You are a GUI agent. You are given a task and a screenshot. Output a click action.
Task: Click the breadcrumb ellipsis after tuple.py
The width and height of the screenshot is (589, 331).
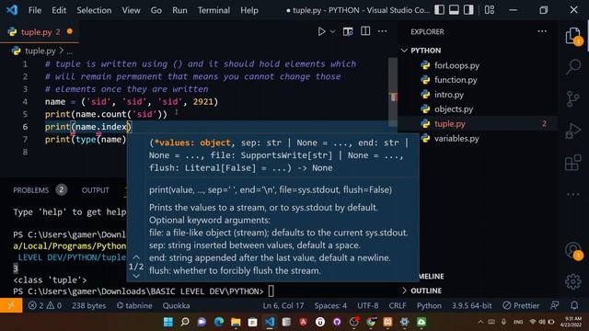pyautogui.click(x=70, y=51)
